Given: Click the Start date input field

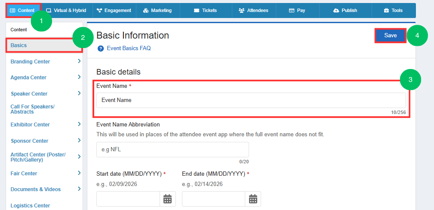Looking at the screenshot, I should coord(128,199).
